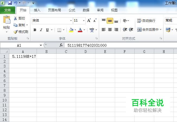Toggle Middle Align vertical alignment
Viewport: 177px width, 122px height.
click(110, 21)
